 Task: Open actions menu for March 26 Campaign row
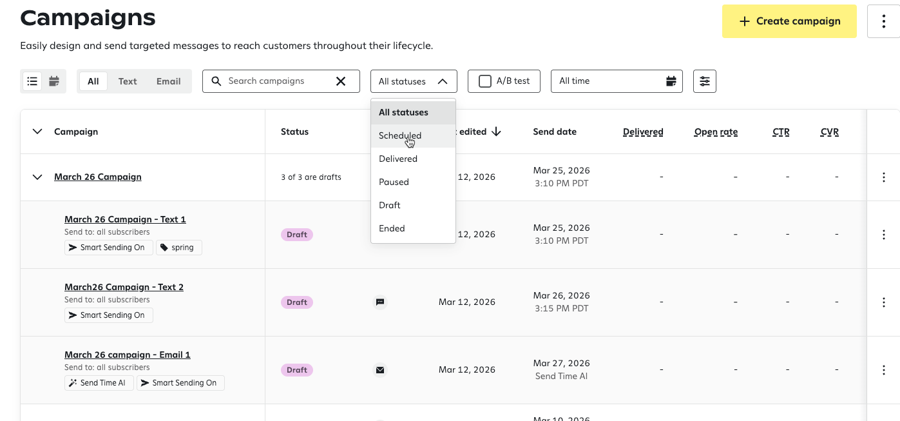[x=883, y=177]
